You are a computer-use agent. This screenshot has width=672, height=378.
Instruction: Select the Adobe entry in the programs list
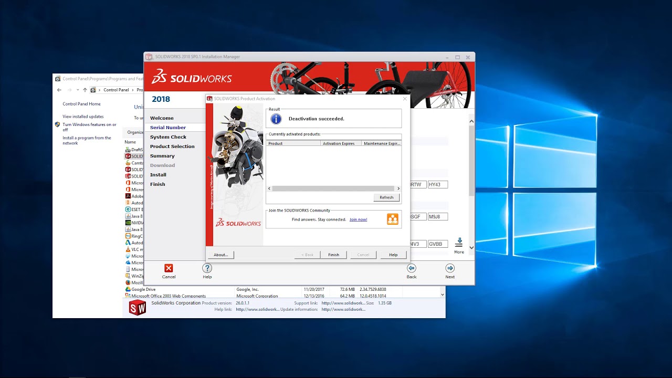pyautogui.click(x=134, y=196)
